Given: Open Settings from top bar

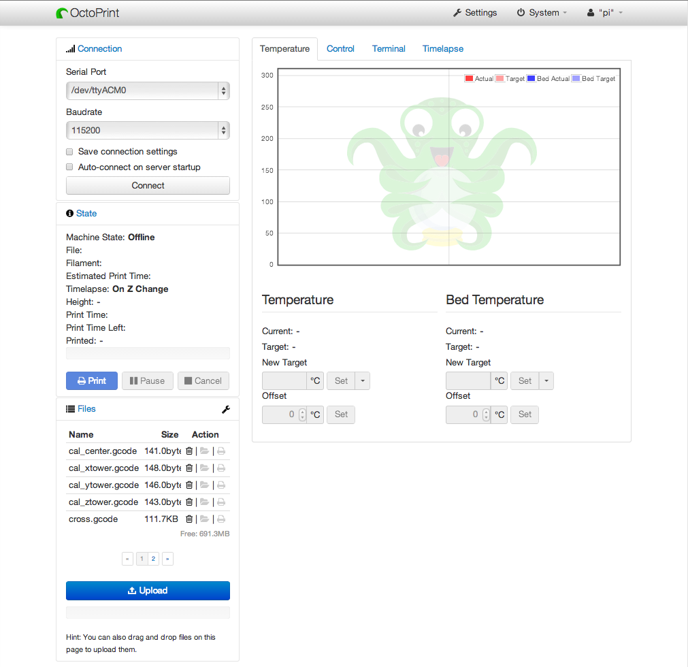Looking at the screenshot, I should pos(475,13).
